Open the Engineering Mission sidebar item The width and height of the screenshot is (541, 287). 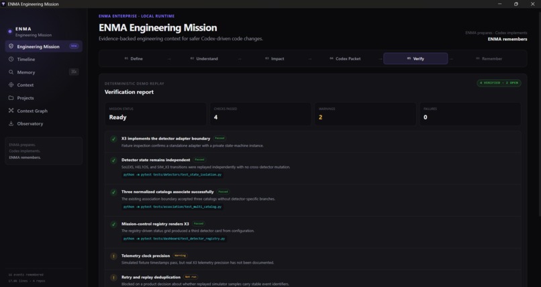pos(44,46)
